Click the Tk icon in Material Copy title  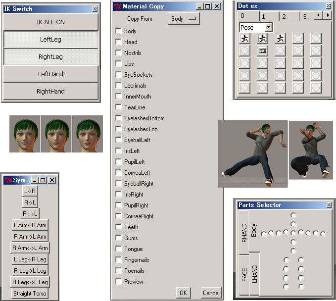click(x=118, y=6)
